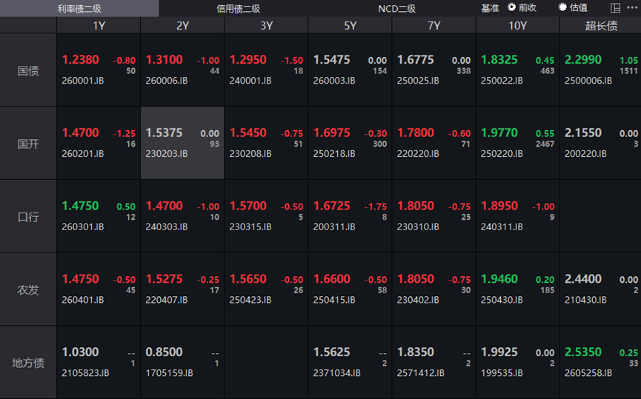Open bond 240311.IB quote cell

(x=517, y=216)
